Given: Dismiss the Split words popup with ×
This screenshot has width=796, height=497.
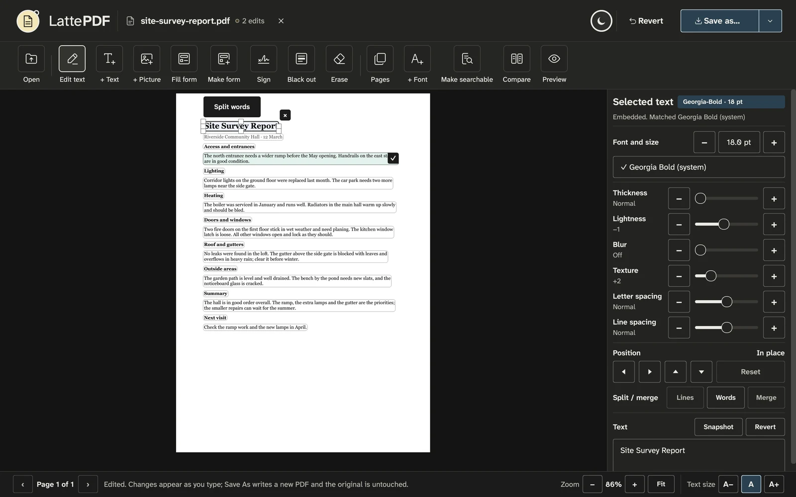Looking at the screenshot, I should pos(285,115).
